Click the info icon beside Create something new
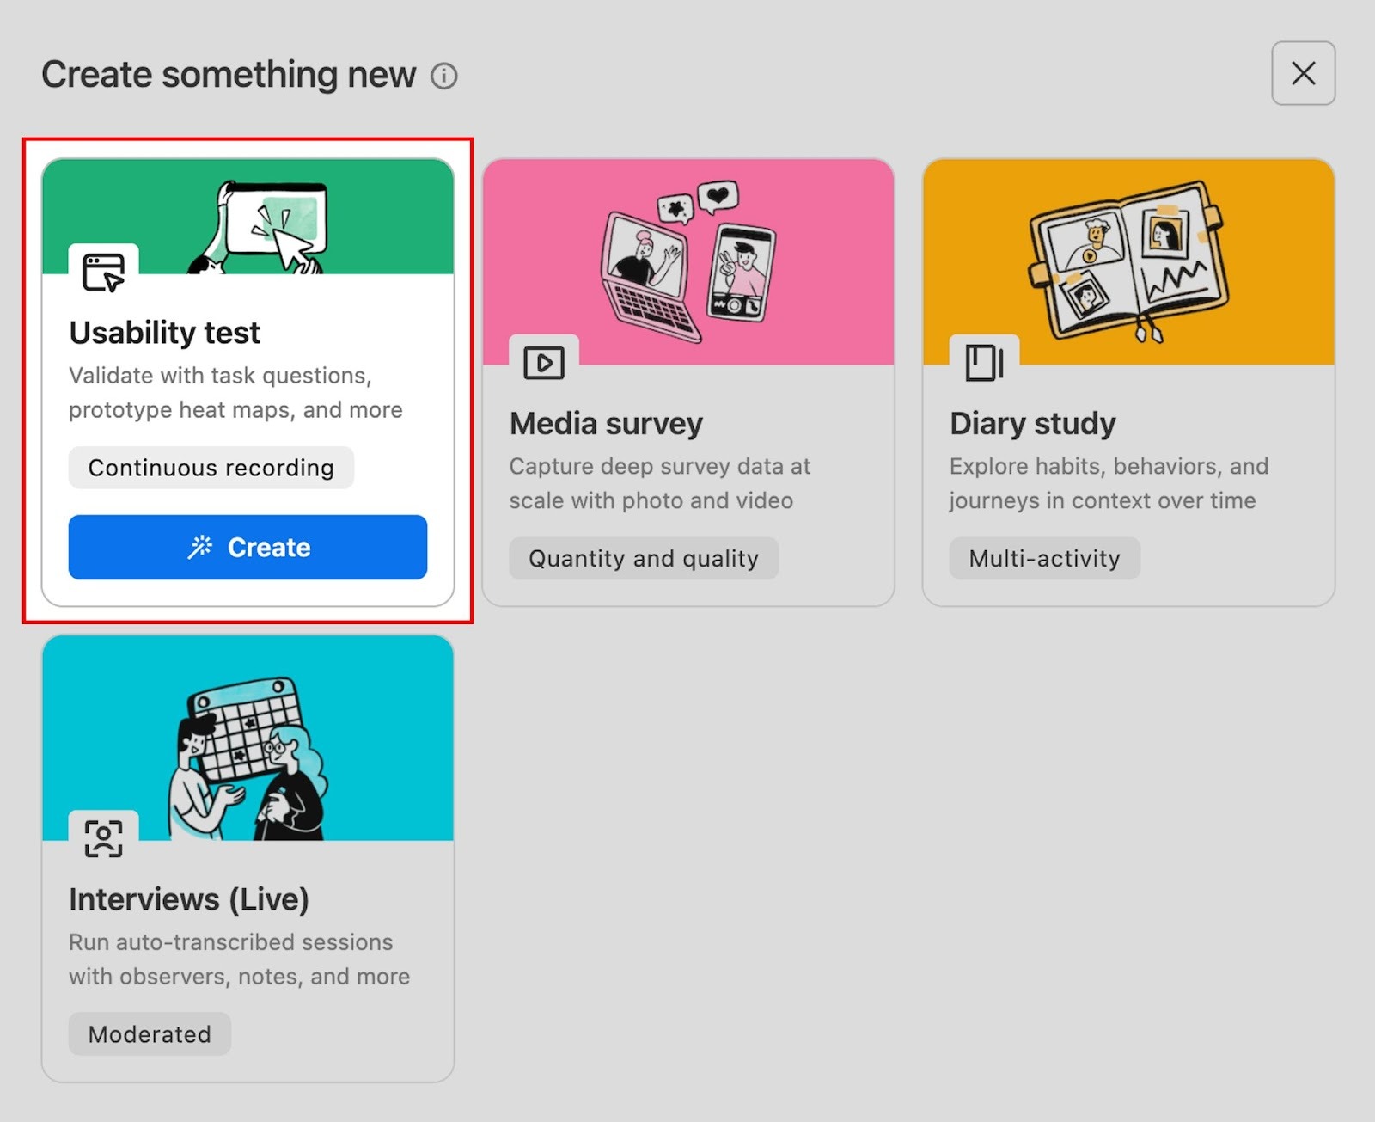This screenshot has width=1375, height=1122. click(x=443, y=77)
